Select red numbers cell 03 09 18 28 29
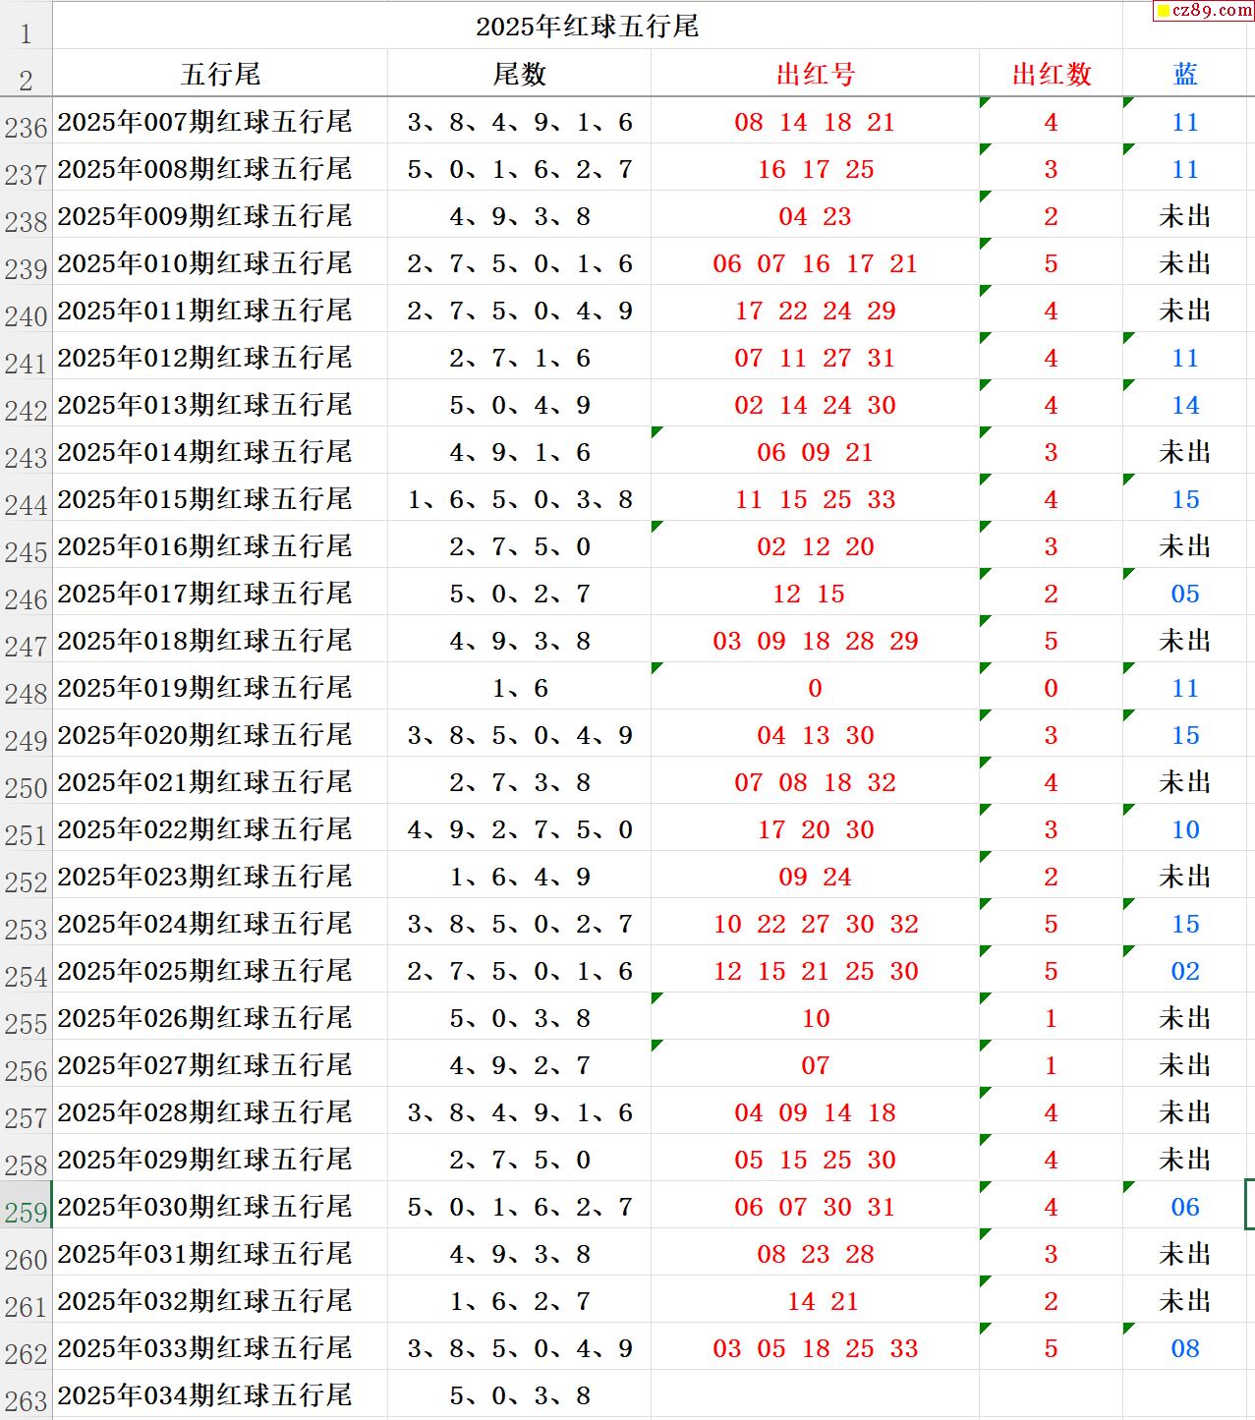The image size is (1255, 1420). pos(815,640)
